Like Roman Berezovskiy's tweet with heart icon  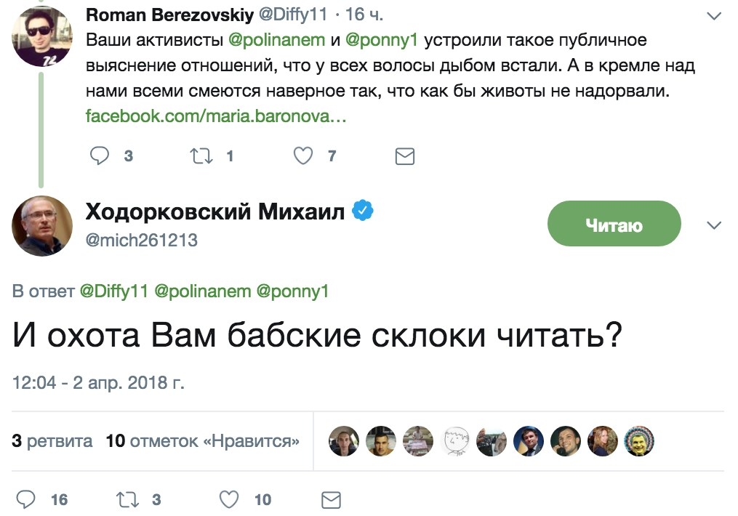(302, 156)
